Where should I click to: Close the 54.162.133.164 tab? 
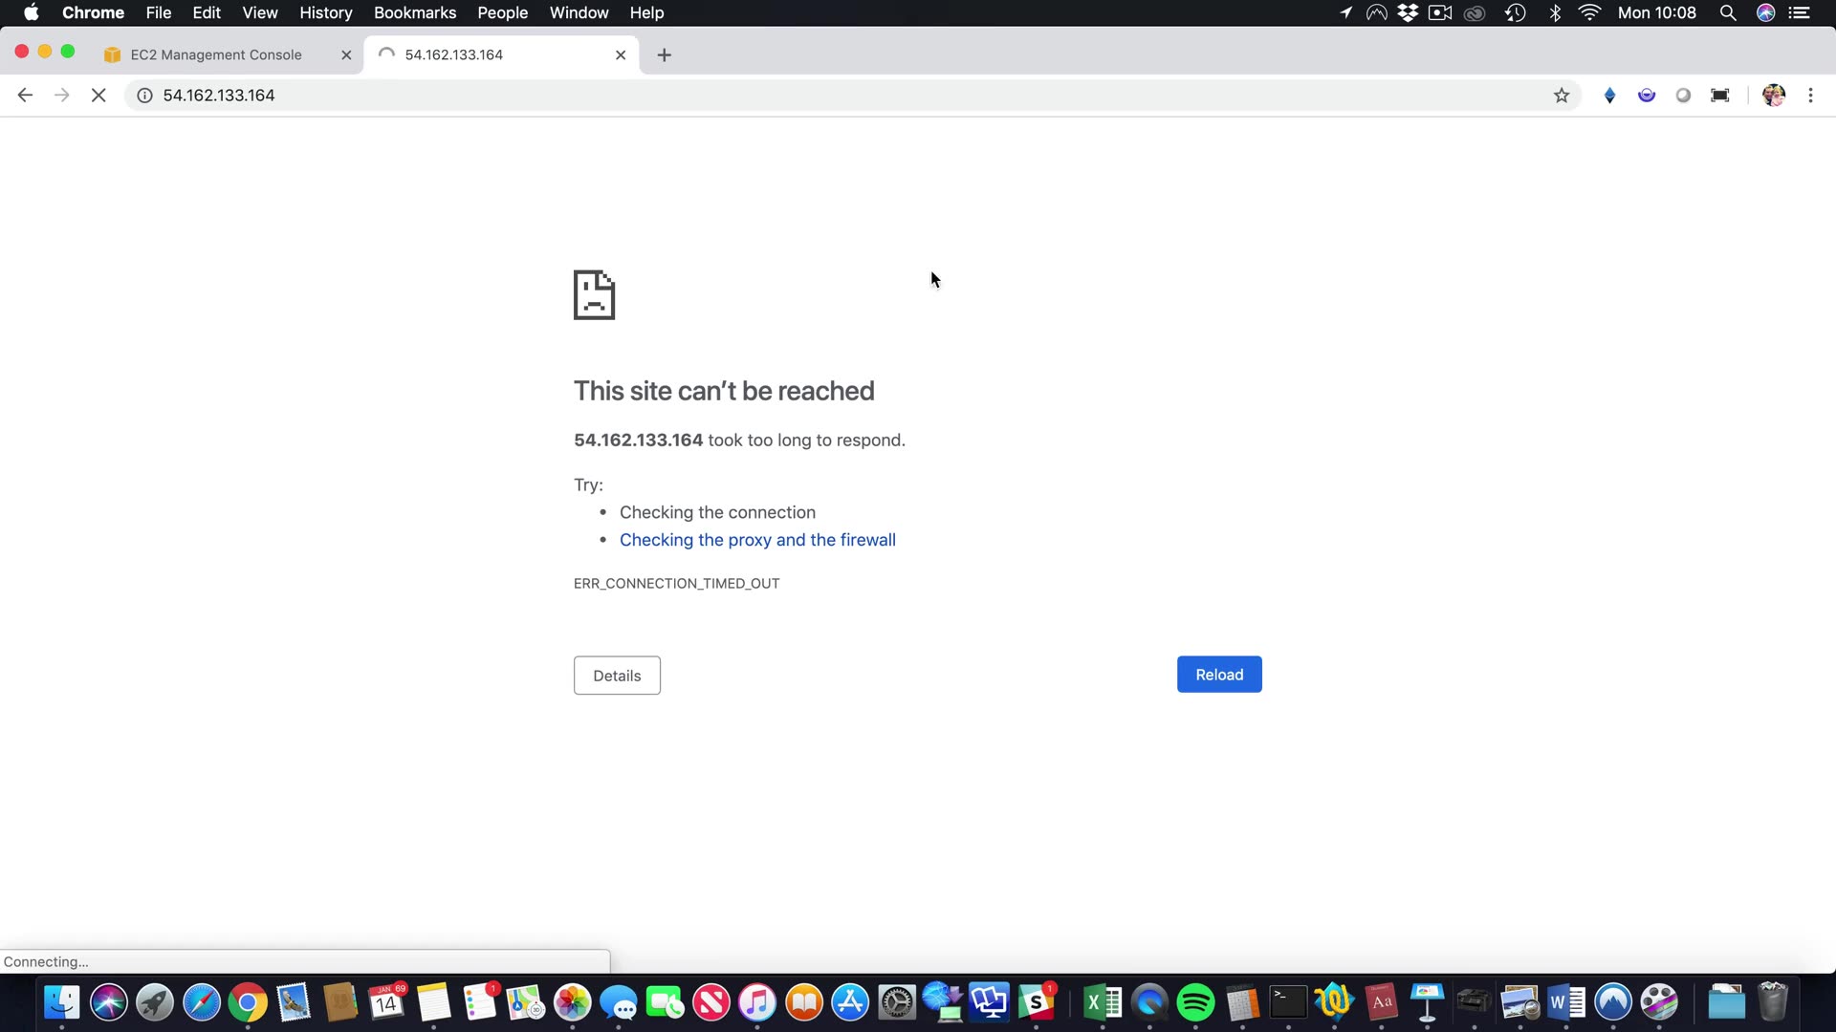tap(621, 55)
